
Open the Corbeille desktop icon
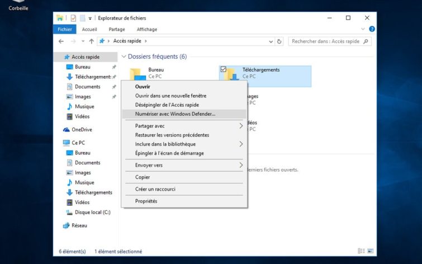pos(18,6)
